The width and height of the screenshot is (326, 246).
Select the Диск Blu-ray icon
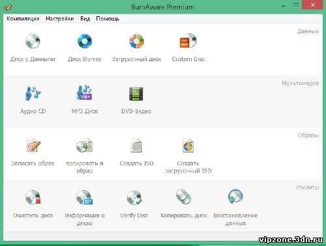(85, 41)
